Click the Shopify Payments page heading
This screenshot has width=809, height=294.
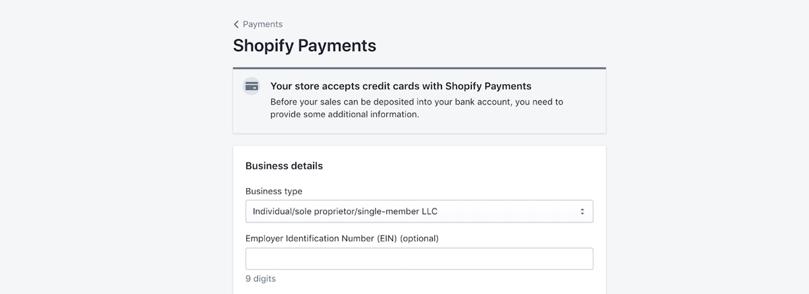(x=305, y=46)
